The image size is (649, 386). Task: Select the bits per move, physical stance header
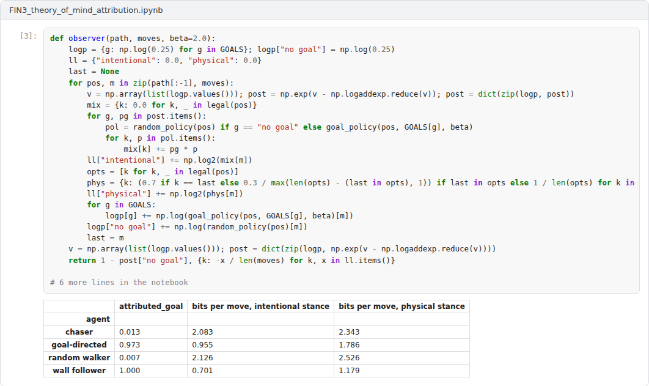click(402, 306)
